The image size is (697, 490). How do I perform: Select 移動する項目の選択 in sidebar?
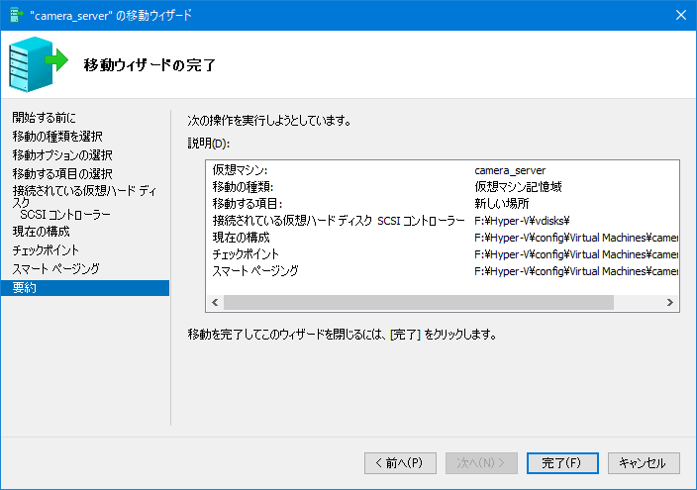click(x=62, y=173)
